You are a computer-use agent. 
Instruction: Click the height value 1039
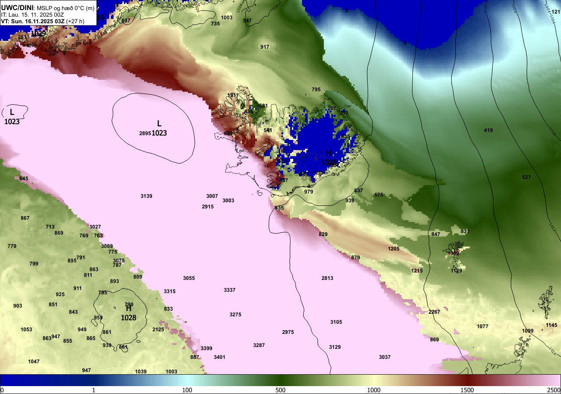click(x=141, y=372)
